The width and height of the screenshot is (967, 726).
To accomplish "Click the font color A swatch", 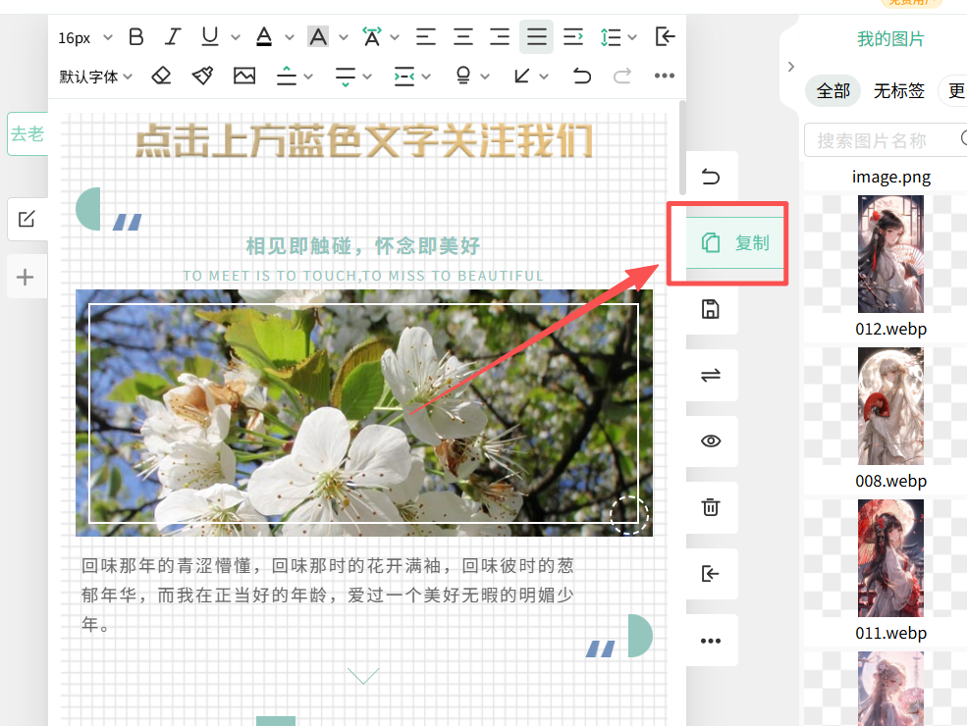I will pyautogui.click(x=263, y=37).
